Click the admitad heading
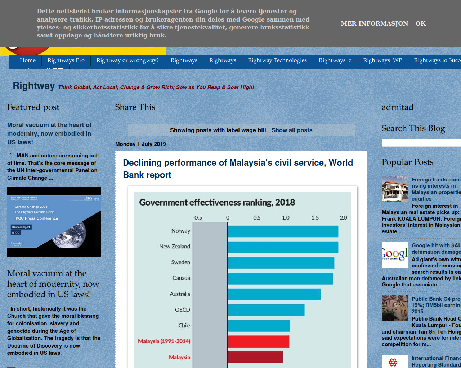 tap(398, 107)
